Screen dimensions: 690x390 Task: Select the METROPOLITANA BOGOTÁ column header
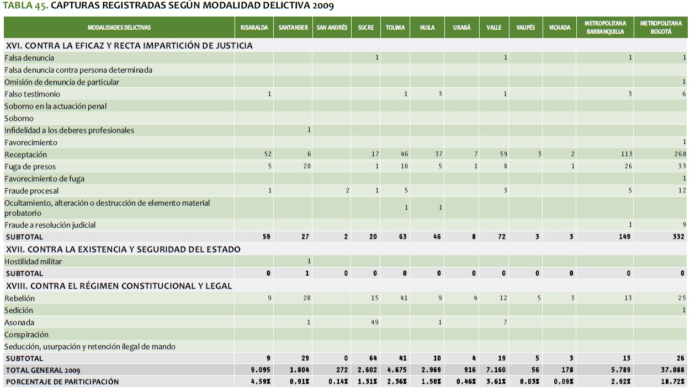(x=660, y=28)
